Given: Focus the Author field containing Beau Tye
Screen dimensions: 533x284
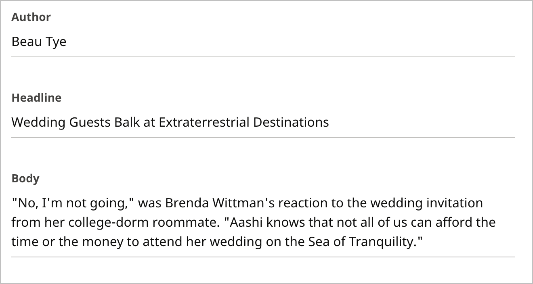Looking at the screenshot, I should click(x=263, y=42).
